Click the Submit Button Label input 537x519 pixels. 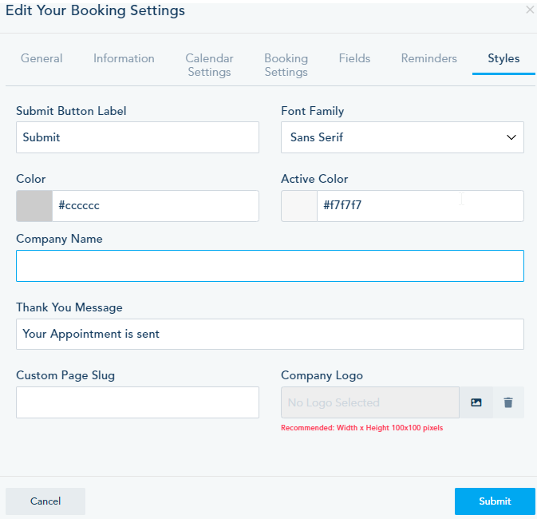[137, 137]
